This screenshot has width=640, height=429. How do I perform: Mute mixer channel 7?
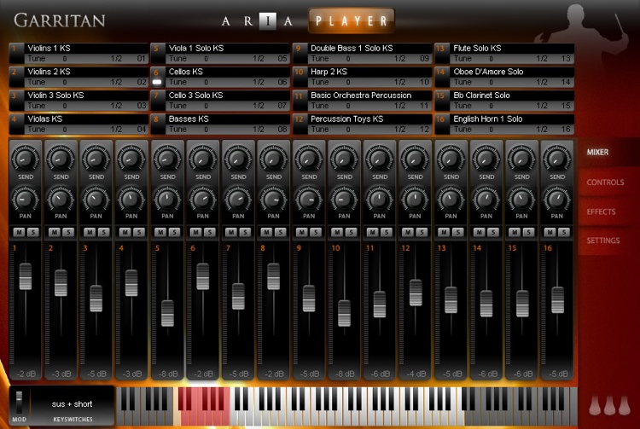[x=231, y=232]
